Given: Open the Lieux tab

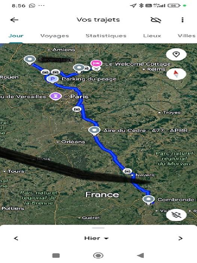Looking at the screenshot, I should tap(152, 36).
